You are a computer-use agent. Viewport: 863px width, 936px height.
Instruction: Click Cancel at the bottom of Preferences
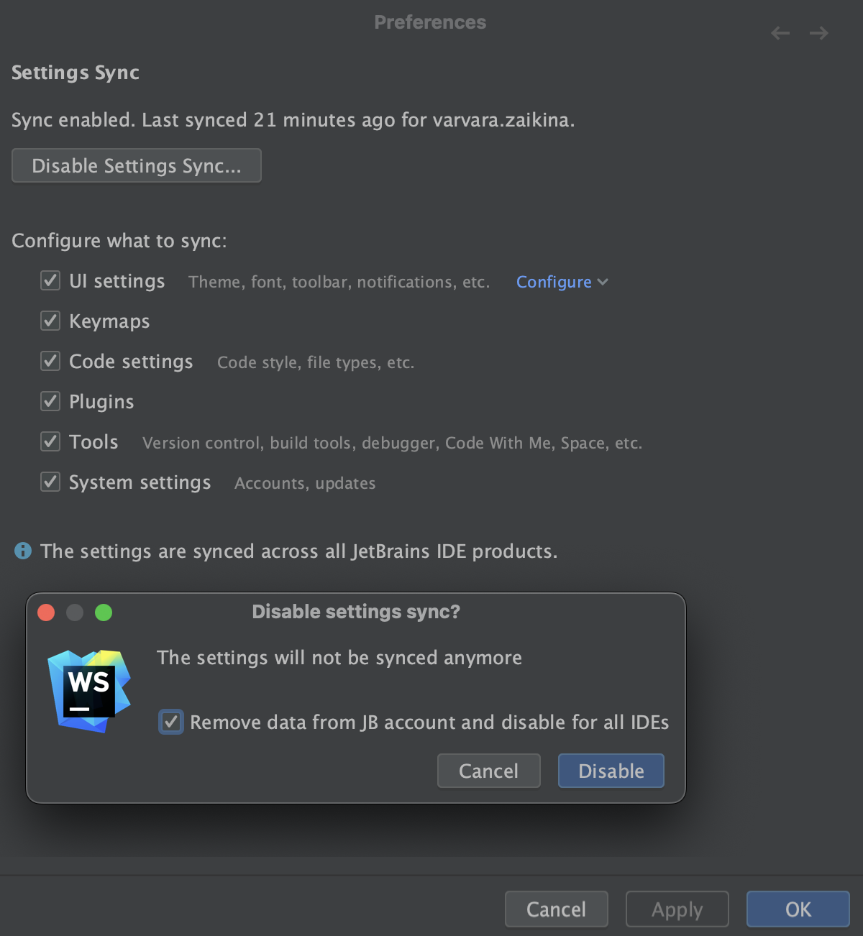coord(556,909)
